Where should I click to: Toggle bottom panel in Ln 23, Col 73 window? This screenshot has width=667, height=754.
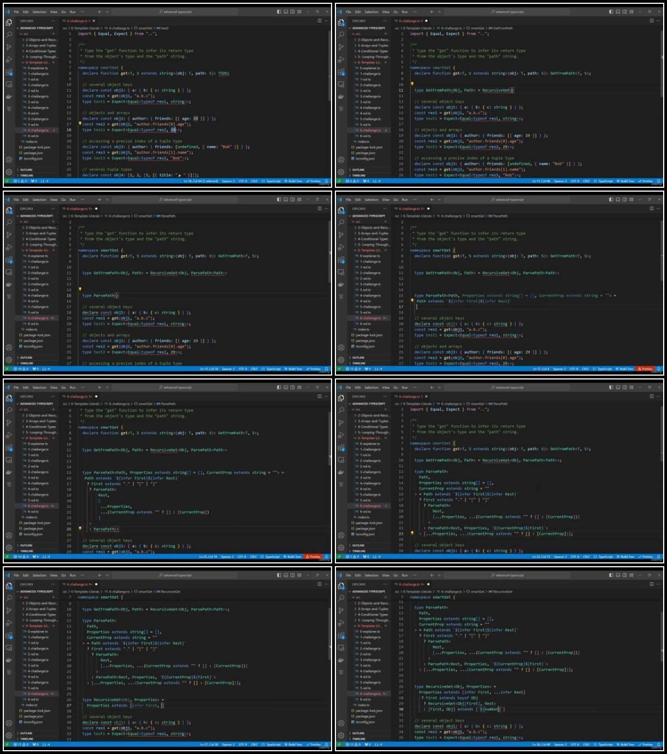coord(618,387)
